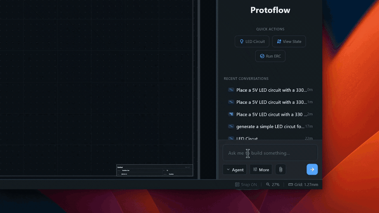Screen dimensions: 379x213
Task: Click the icon beside the 17m conversation
Action: (x=231, y=126)
